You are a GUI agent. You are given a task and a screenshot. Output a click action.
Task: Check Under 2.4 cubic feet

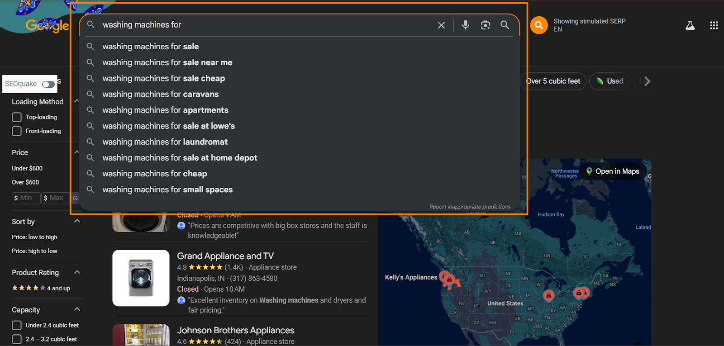(x=17, y=325)
